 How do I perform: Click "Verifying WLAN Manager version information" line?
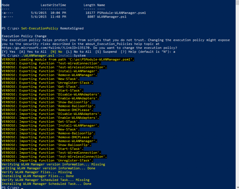tap(53, 165)
